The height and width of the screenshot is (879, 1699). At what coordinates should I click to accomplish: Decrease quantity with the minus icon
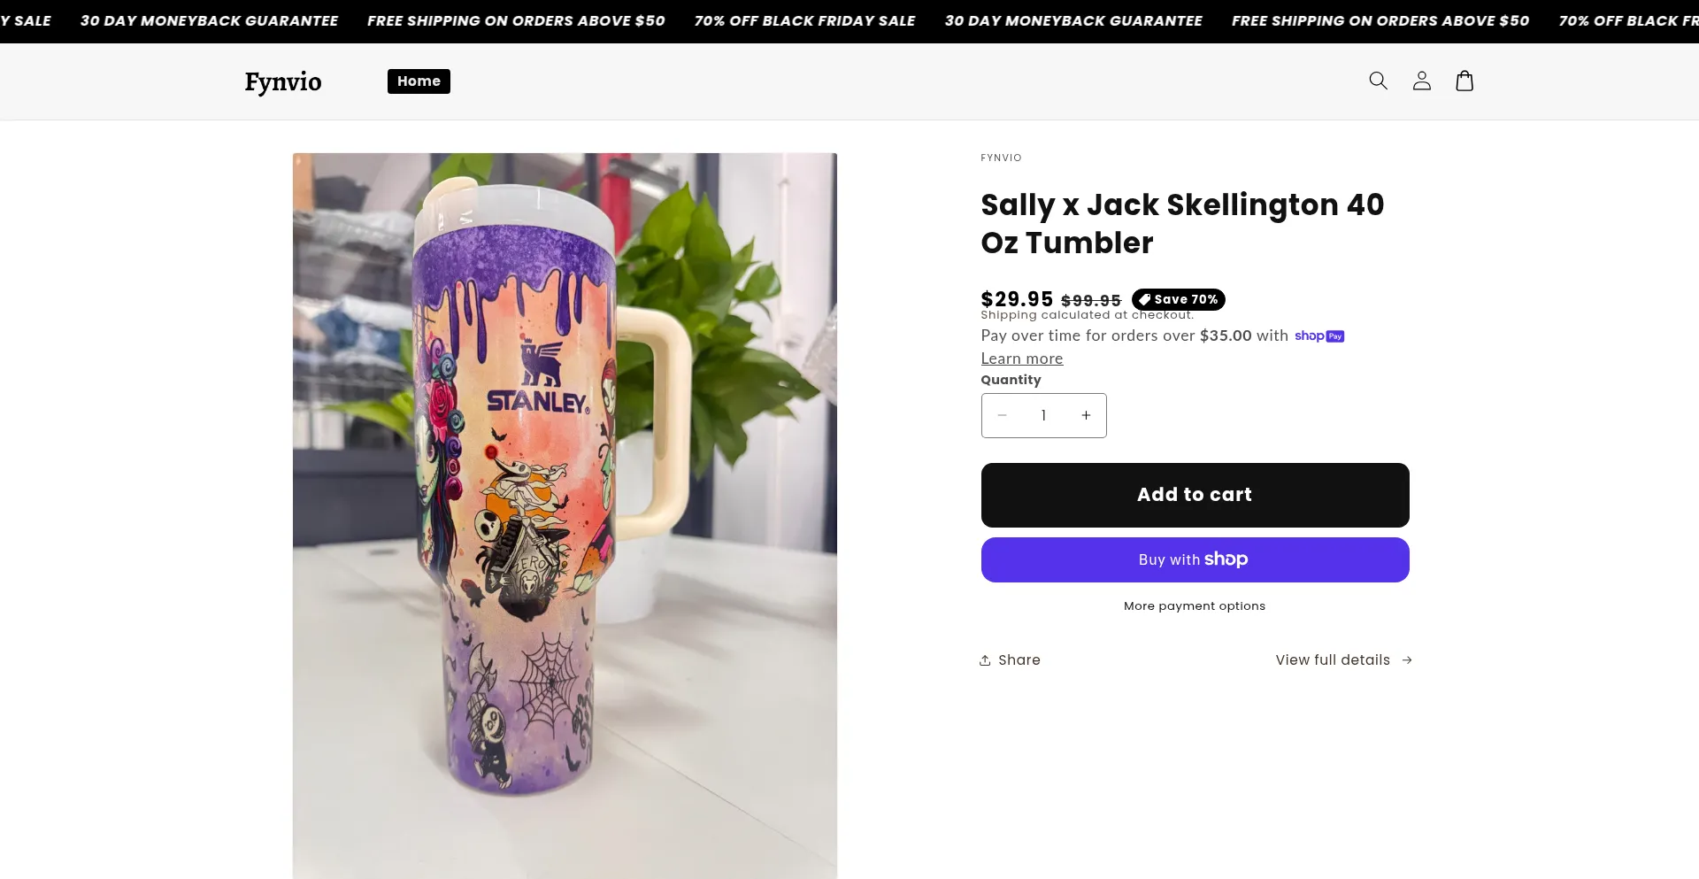click(x=1003, y=415)
